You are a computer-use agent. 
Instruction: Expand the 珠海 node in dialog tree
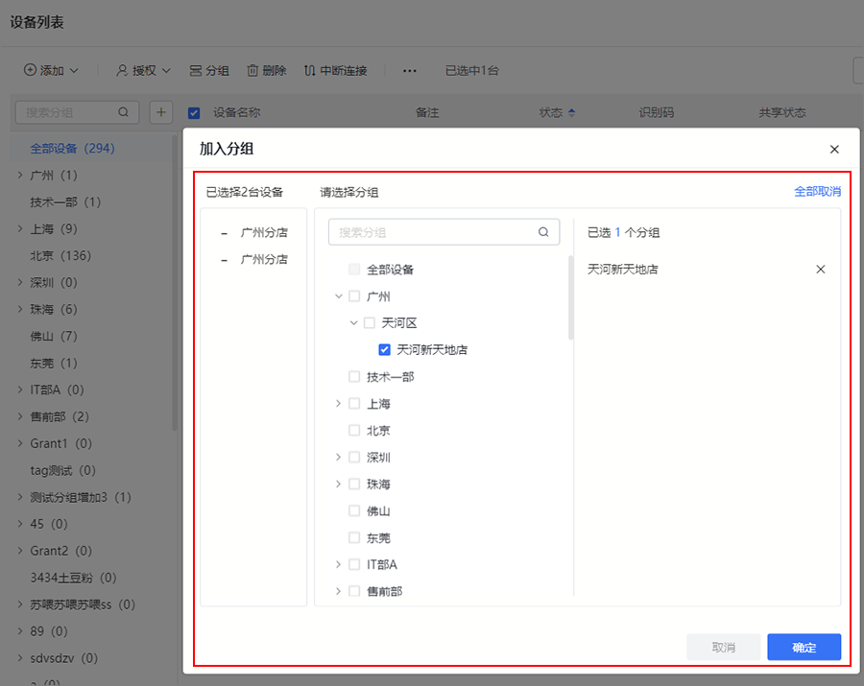338,484
